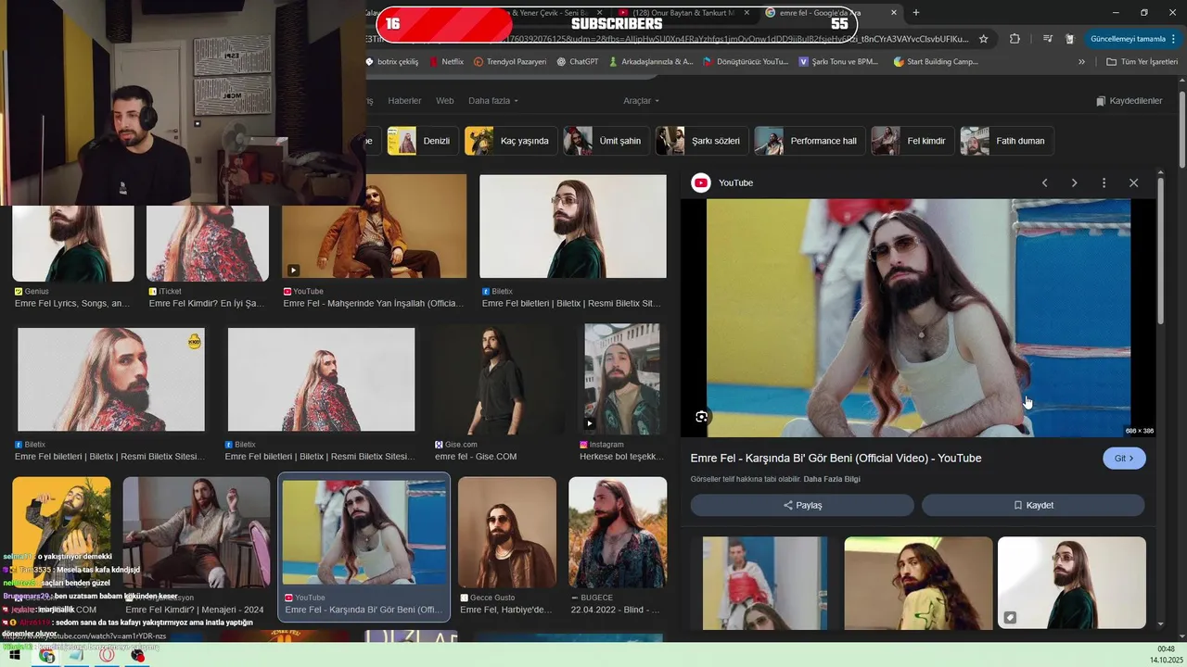Switch to the Onur Baytan & Tankurt YouTube tab
The height and width of the screenshot is (667, 1187).
pyautogui.click(x=683, y=12)
